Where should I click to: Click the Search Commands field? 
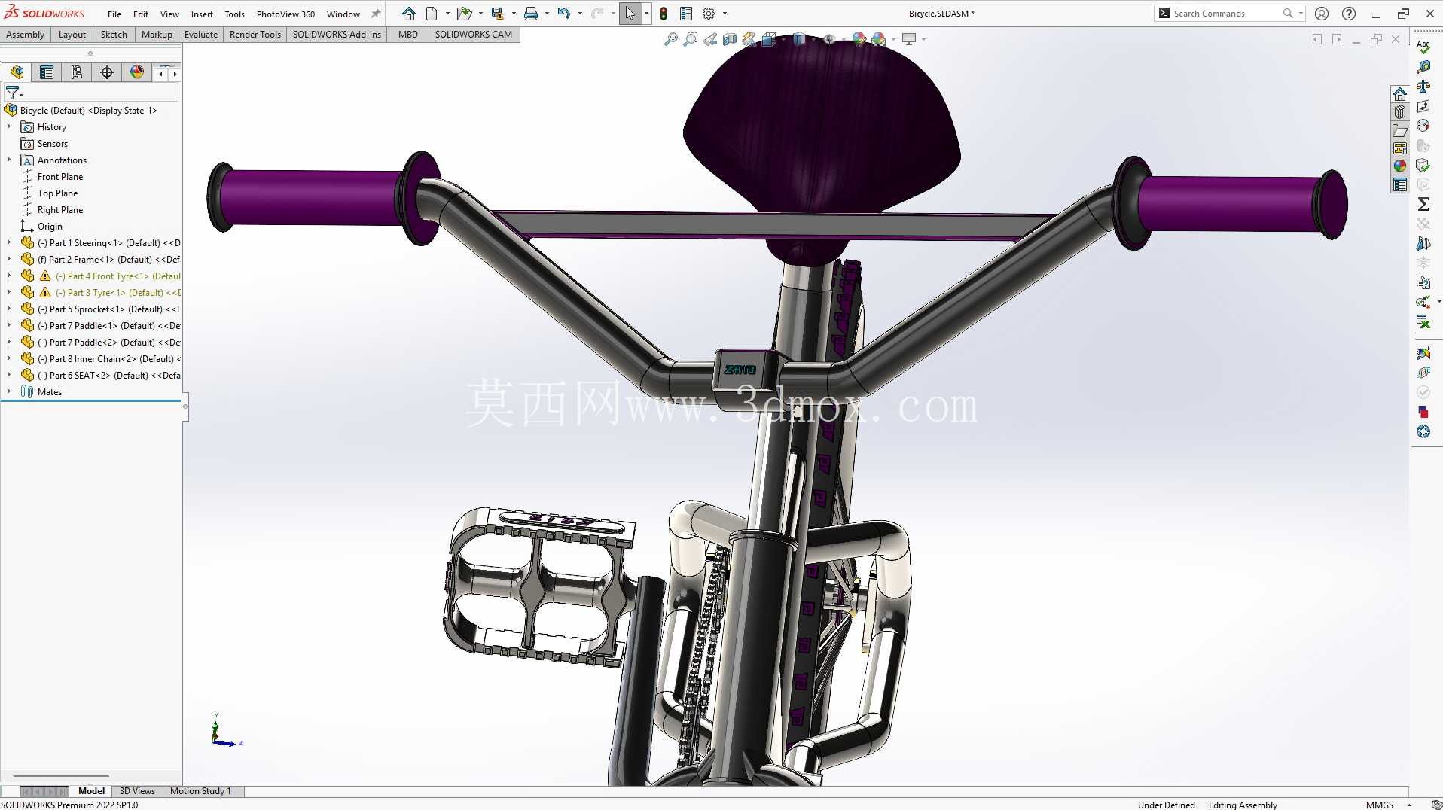(1228, 14)
